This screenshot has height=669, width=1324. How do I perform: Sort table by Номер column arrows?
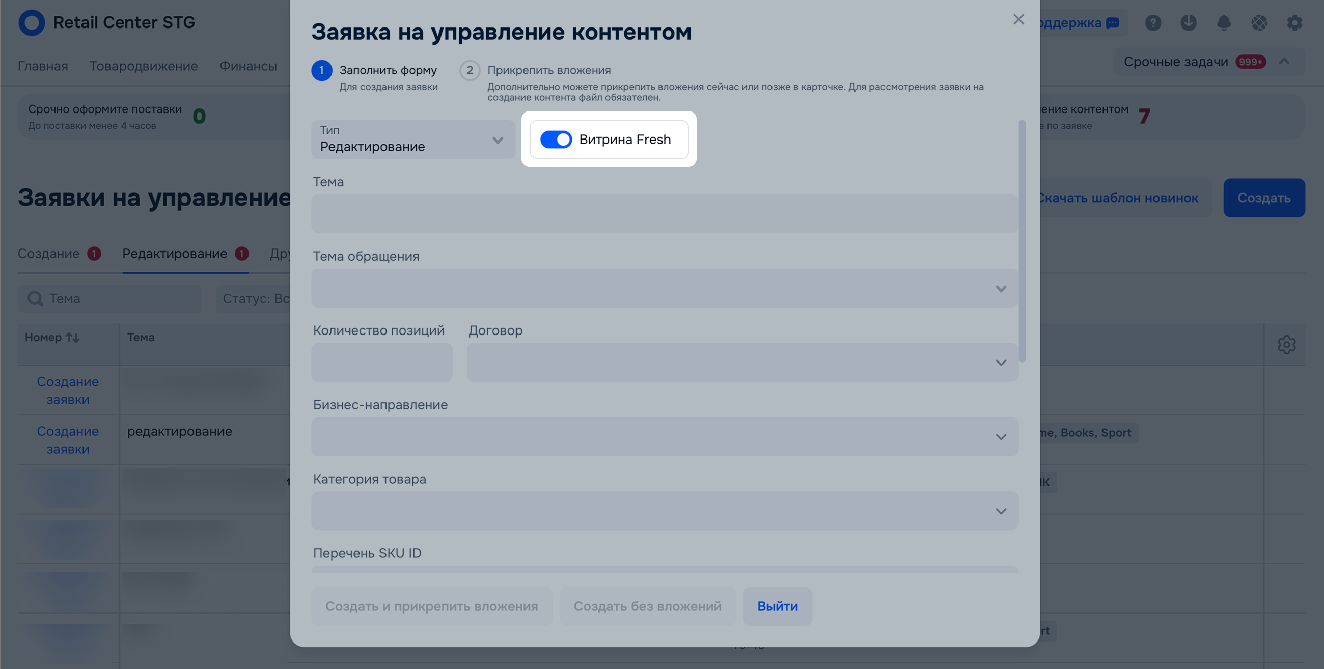point(72,338)
